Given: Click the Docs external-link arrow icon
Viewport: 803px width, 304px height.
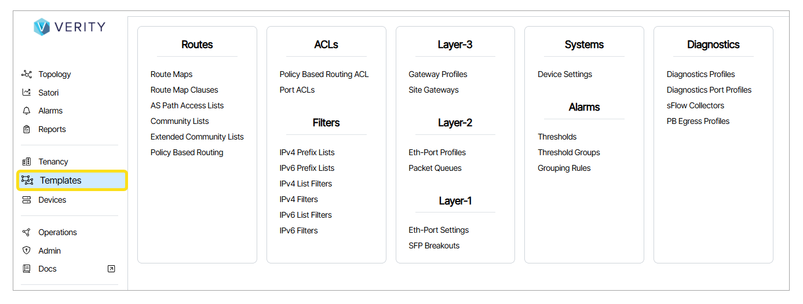Looking at the screenshot, I should point(111,269).
